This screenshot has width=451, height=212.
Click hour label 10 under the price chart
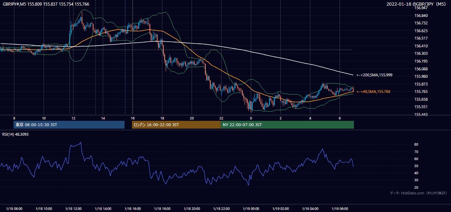tap(44, 118)
